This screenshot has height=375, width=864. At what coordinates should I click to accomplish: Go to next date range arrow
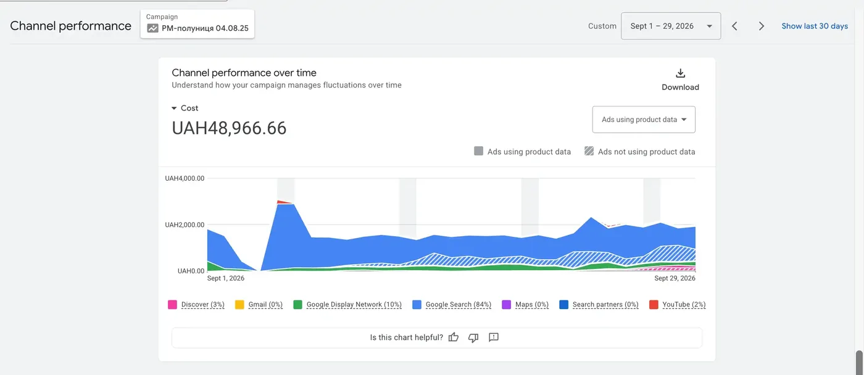762,26
